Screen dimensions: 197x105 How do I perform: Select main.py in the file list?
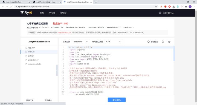(39, 52)
